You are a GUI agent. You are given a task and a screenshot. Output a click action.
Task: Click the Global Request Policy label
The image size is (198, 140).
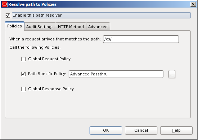pyautogui.click(x=49, y=59)
